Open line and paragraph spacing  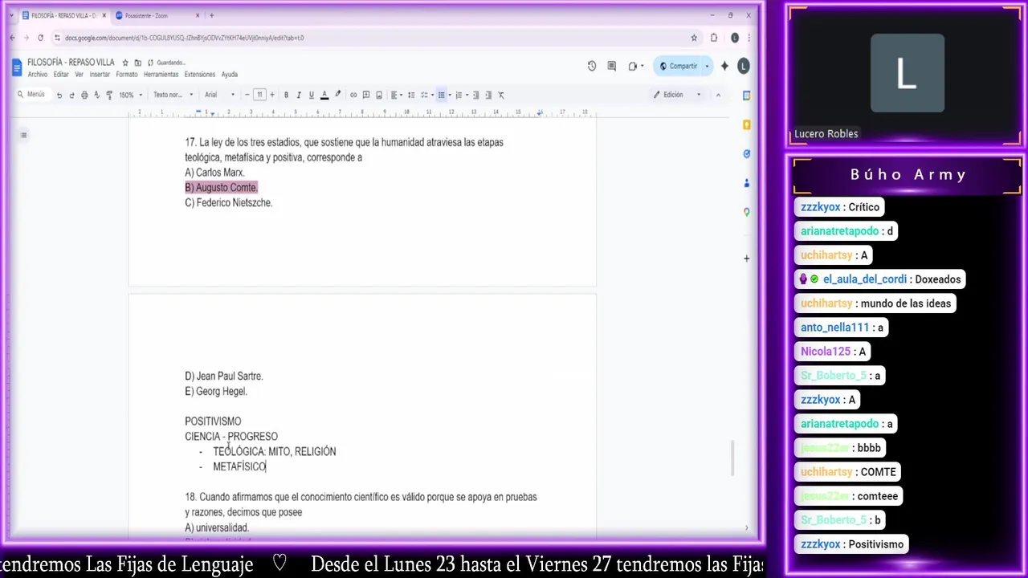(x=411, y=95)
